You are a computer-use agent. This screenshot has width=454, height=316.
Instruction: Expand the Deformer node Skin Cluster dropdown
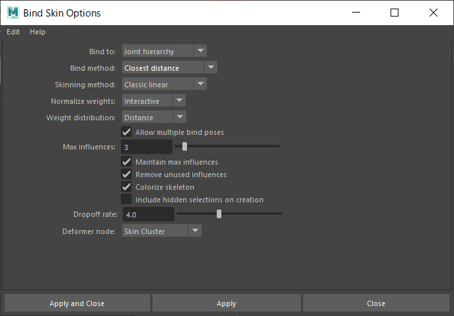(x=161, y=231)
